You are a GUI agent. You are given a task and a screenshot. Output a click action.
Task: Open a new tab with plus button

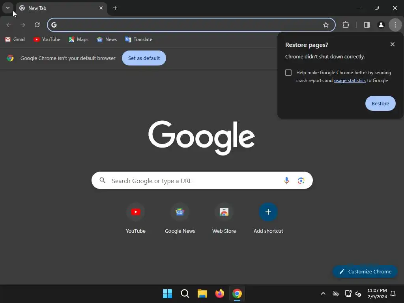[115, 8]
